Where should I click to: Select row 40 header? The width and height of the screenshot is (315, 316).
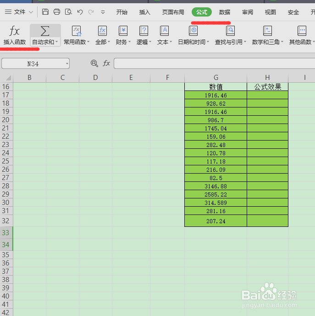point(6,296)
